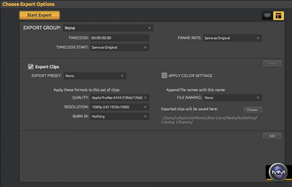Select the layout panel view icon
Viewport: 292px width, 187px height.
(x=278, y=16)
